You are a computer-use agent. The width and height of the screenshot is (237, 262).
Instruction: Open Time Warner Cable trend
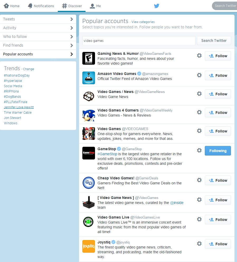tap(18, 112)
